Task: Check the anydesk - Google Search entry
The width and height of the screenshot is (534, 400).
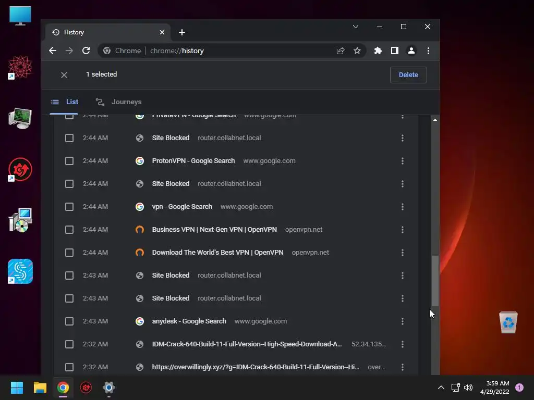Action: click(69, 321)
